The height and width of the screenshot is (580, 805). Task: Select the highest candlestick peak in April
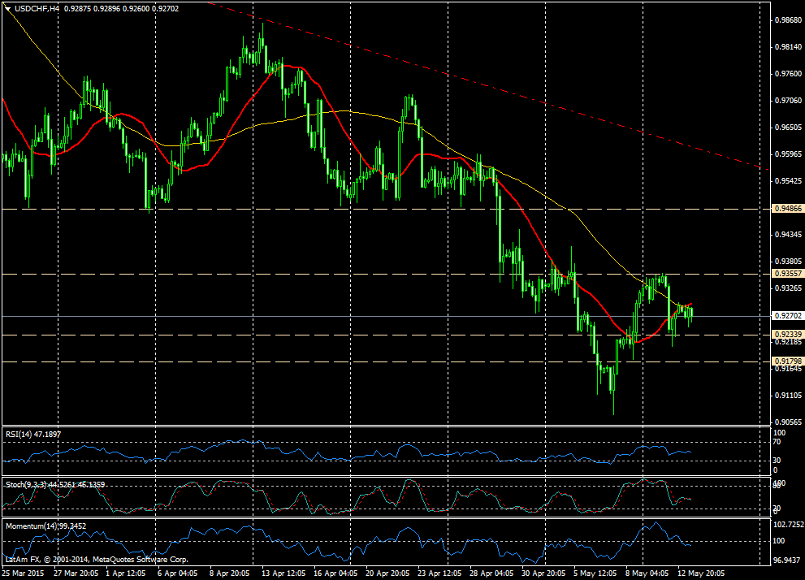(262, 32)
